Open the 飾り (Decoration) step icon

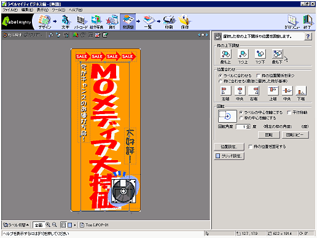[x=112, y=22]
